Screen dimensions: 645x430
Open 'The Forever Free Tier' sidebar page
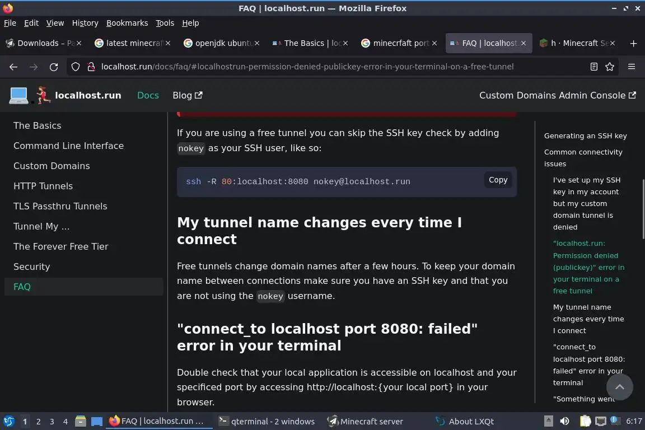(60, 246)
